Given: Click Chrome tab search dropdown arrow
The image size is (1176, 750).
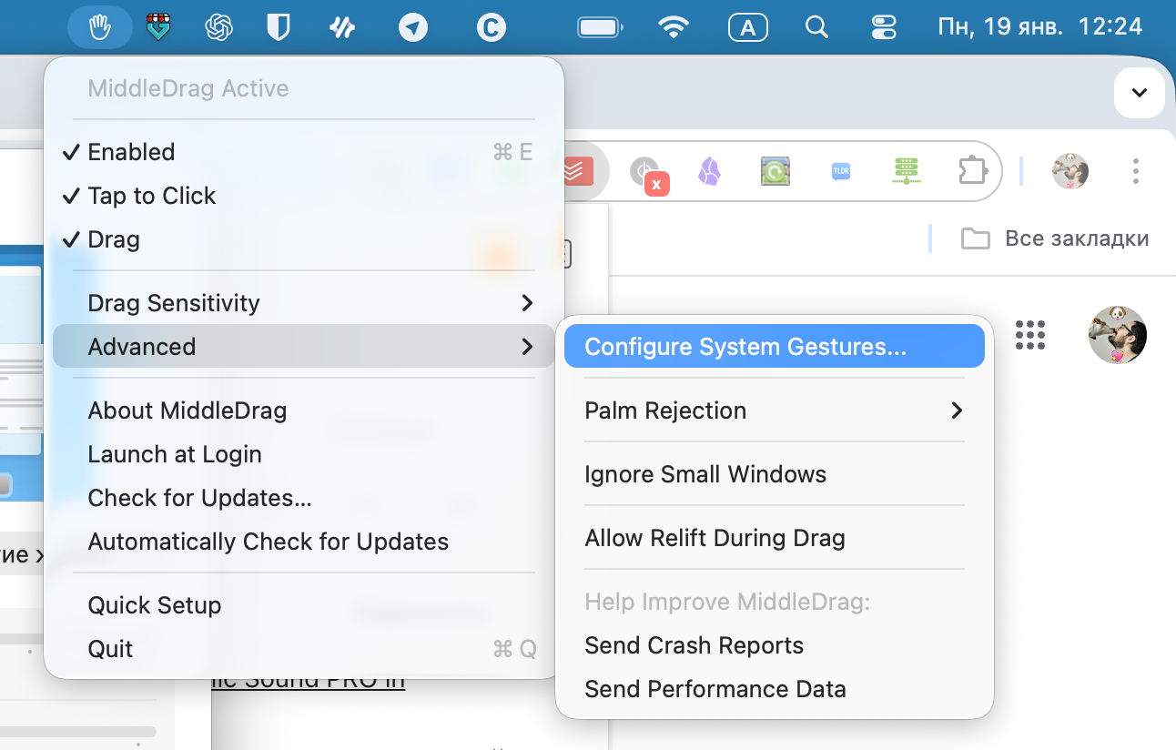Looking at the screenshot, I should (x=1140, y=92).
